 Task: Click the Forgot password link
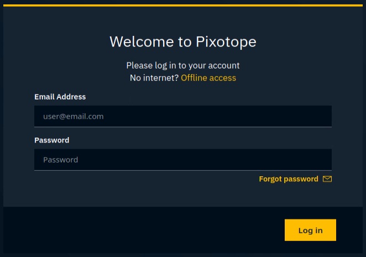(289, 179)
